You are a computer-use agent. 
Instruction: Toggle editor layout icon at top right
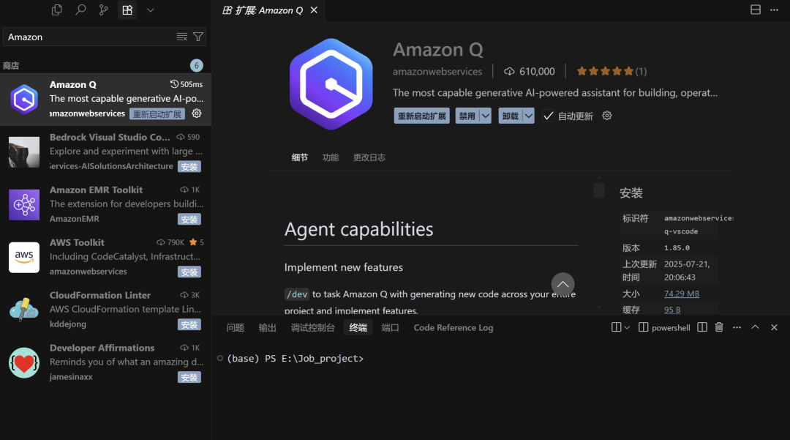pyautogui.click(x=755, y=10)
